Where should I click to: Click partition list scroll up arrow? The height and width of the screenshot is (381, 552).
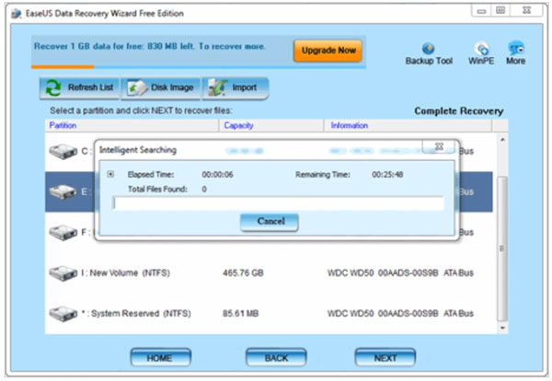point(502,140)
